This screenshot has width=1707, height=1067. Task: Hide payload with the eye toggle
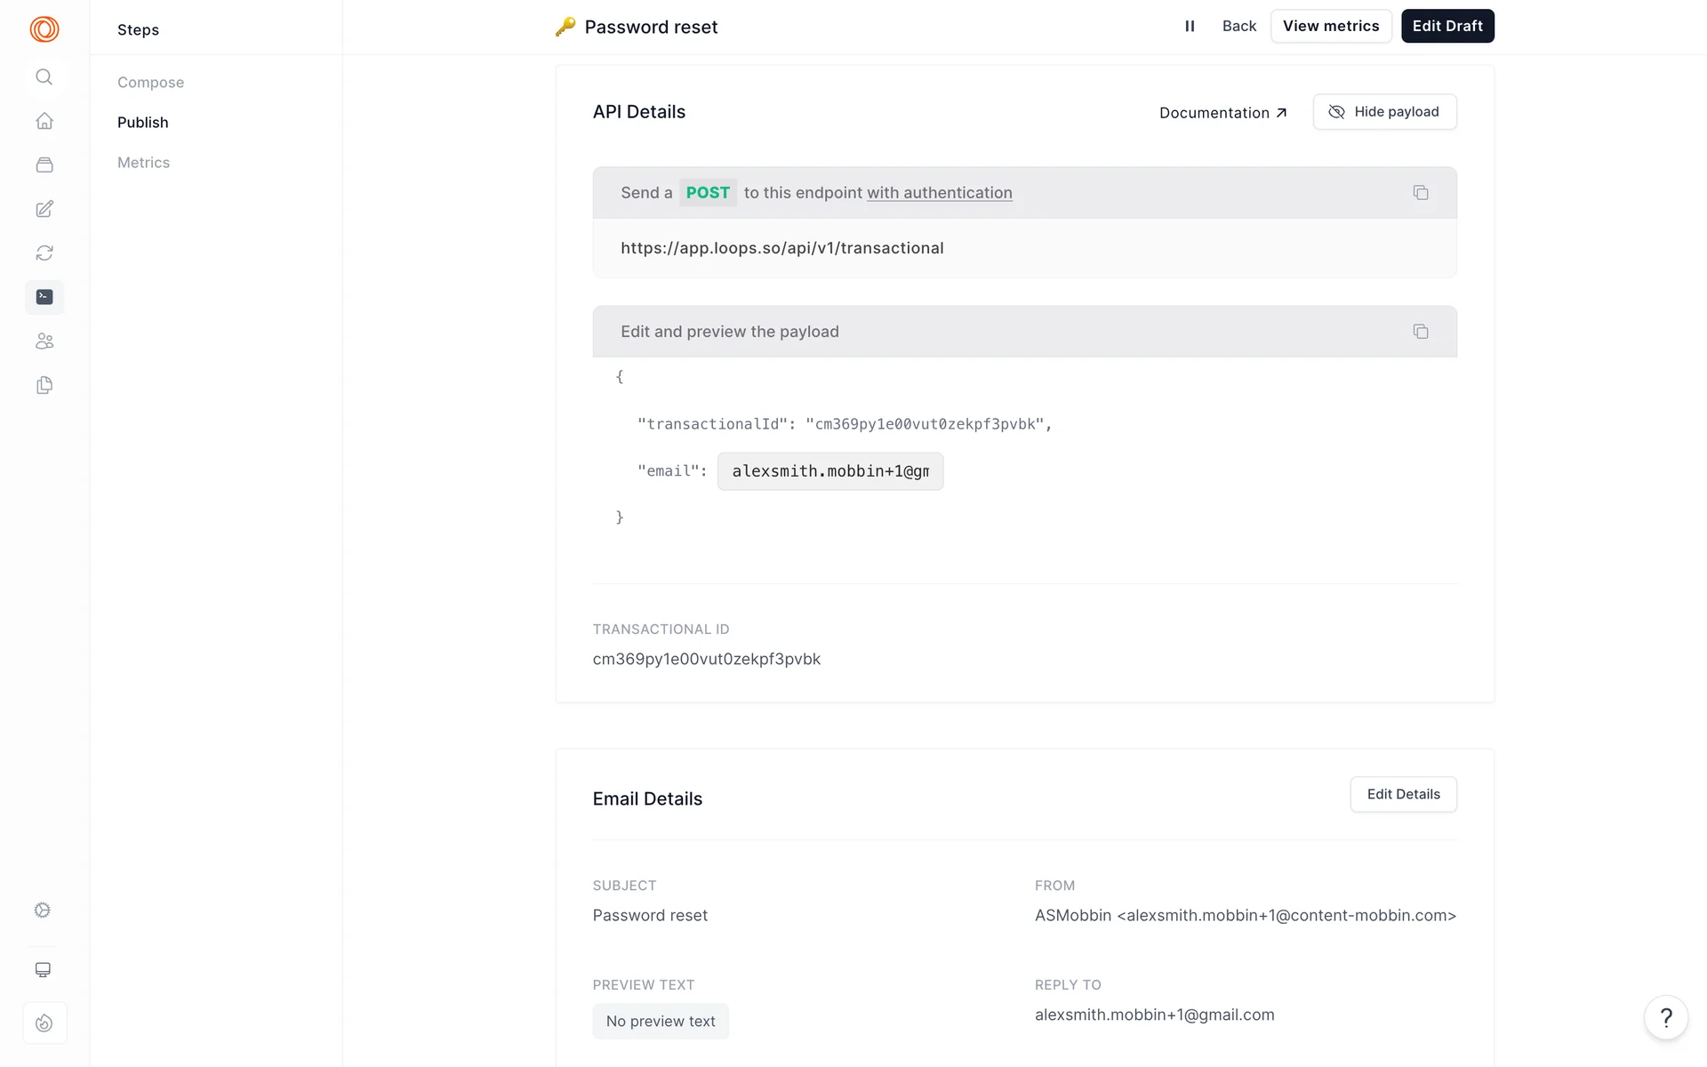point(1384,112)
